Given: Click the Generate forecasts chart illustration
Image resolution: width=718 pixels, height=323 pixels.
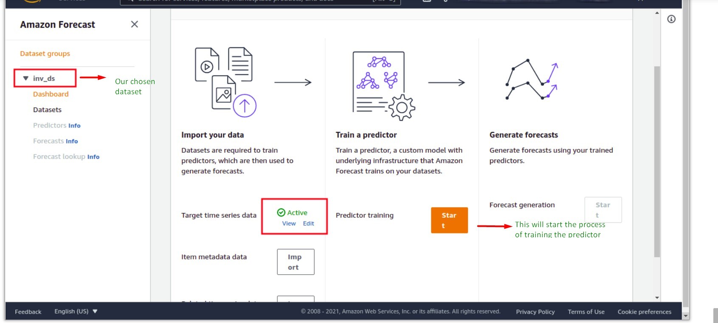Looking at the screenshot, I should (x=532, y=79).
